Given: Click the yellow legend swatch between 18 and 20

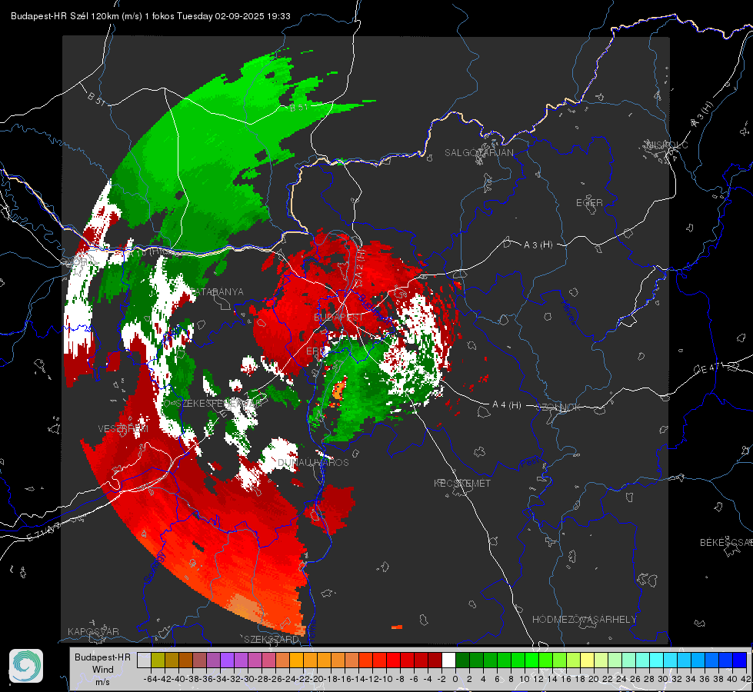Looking at the screenshot, I should click(588, 660).
